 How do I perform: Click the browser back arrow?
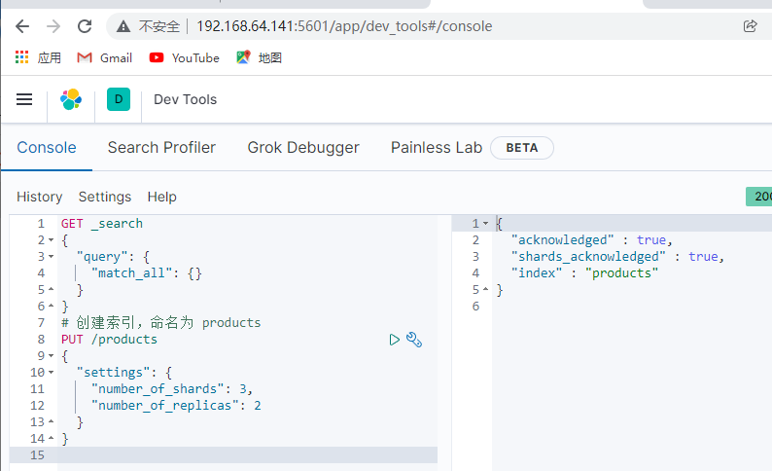tap(22, 26)
